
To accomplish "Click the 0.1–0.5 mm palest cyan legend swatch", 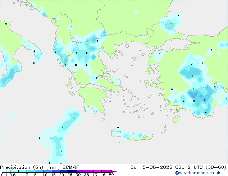I will (x=6, y=171).
